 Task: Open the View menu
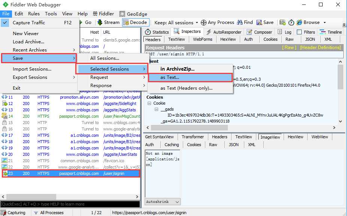(67, 14)
